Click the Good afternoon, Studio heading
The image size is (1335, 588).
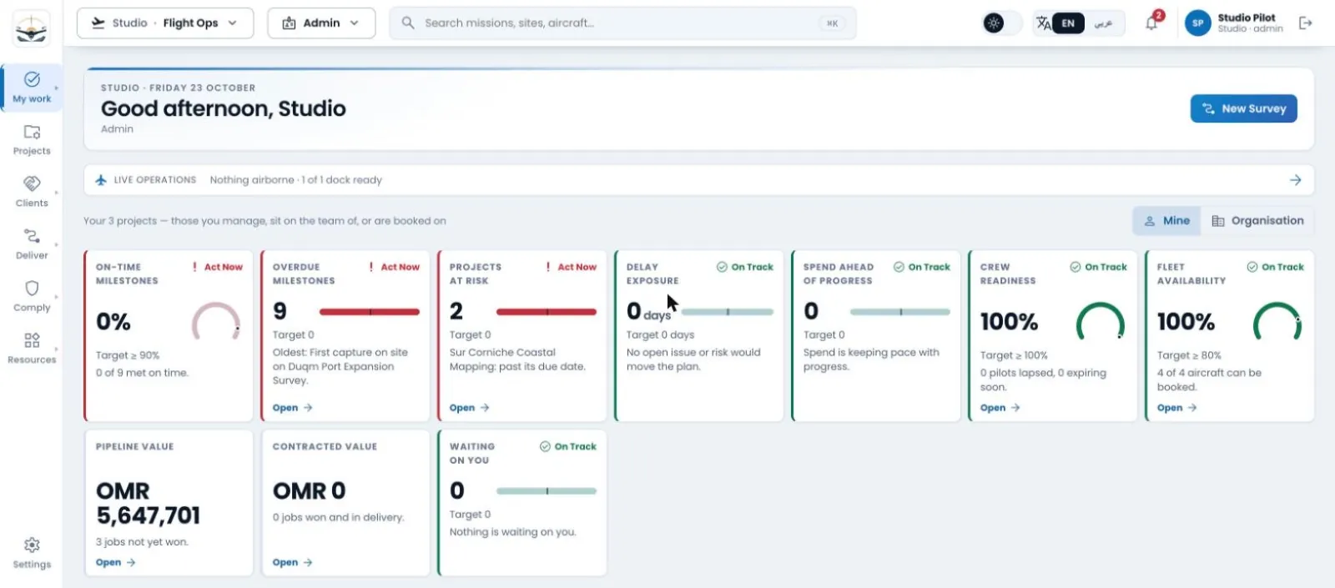[223, 108]
